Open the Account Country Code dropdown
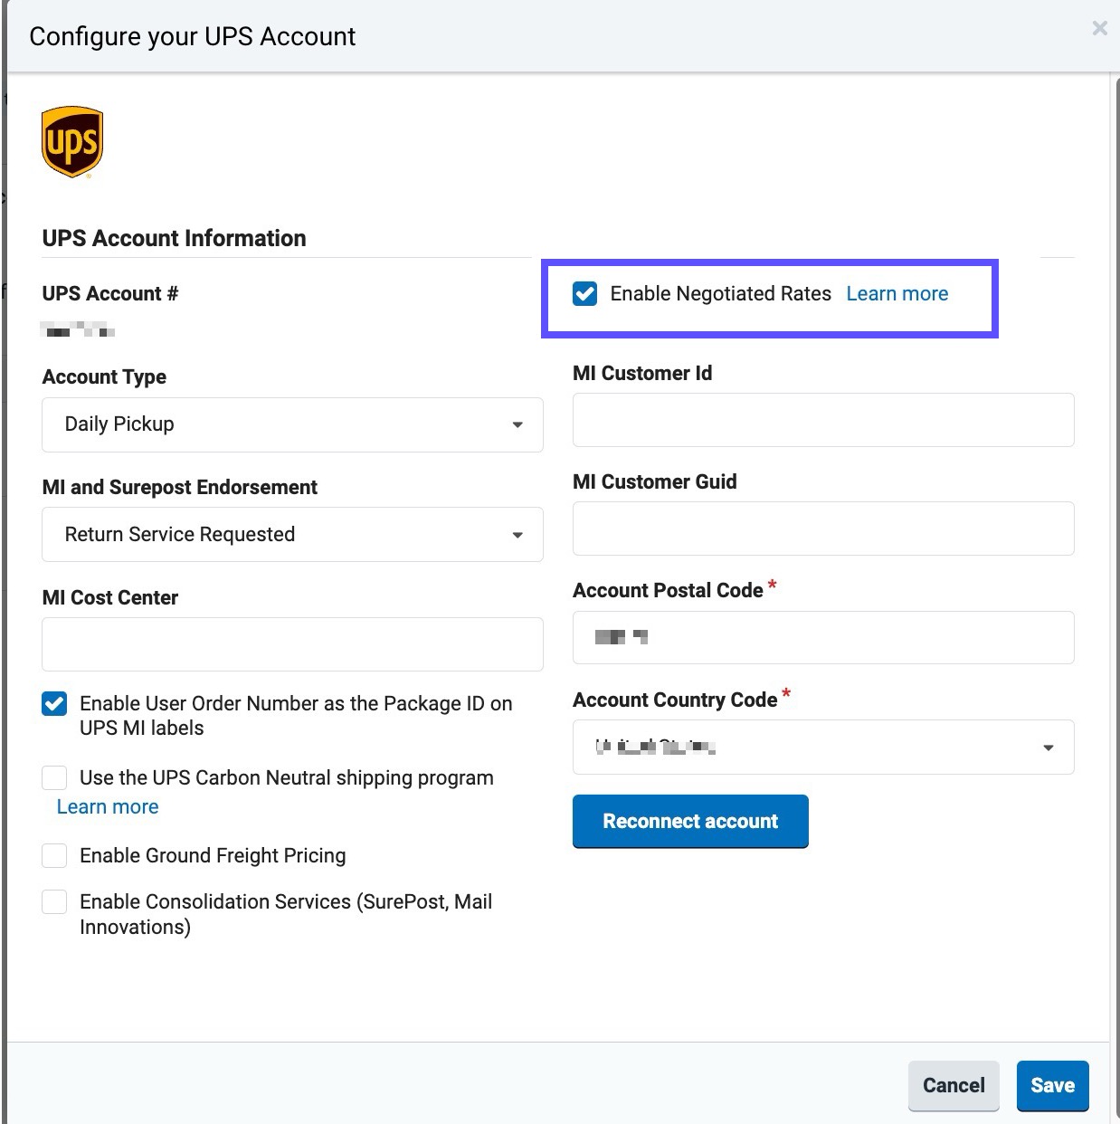The height and width of the screenshot is (1124, 1120). [x=823, y=748]
